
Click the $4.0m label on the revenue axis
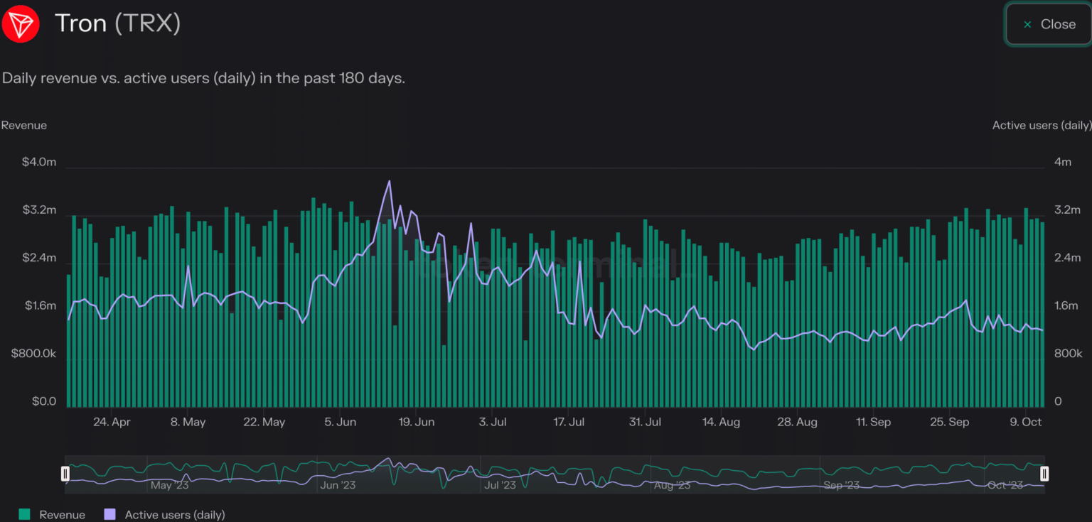point(38,162)
